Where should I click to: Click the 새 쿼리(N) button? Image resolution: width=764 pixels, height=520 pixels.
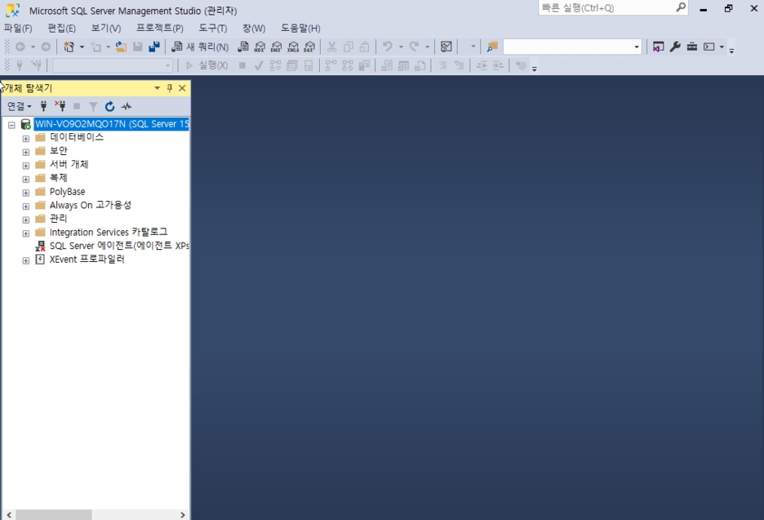(200, 47)
